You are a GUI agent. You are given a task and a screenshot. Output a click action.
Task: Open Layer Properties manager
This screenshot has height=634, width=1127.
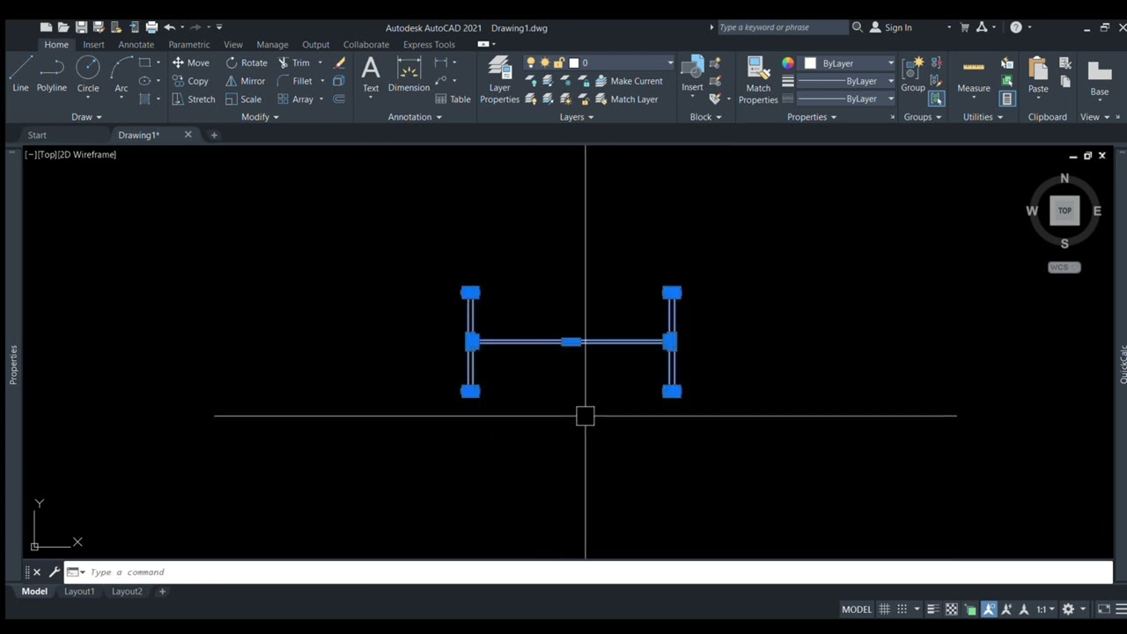point(499,79)
